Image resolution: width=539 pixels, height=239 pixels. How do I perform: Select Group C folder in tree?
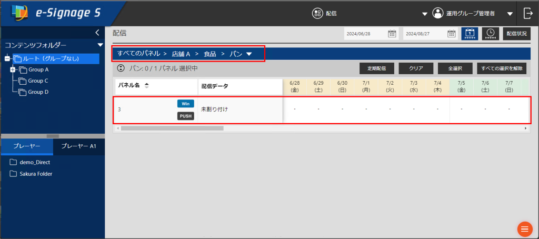pyautogui.click(x=34, y=81)
